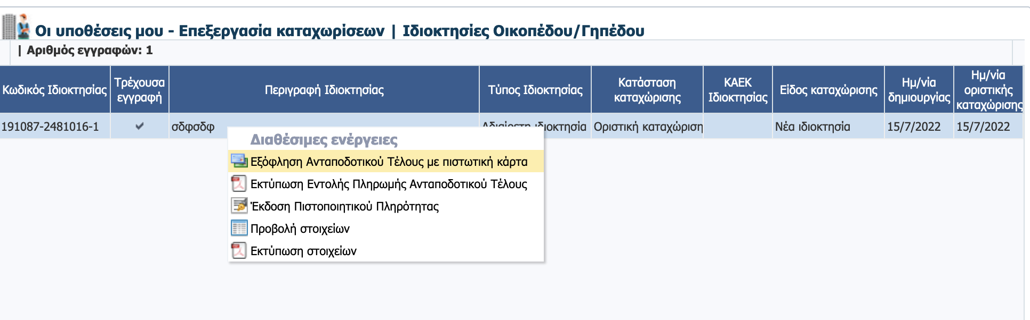Select Εξόφληση Ανταποδοτικού Τέλους με πιστωτική κάρτα

point(389,162)
